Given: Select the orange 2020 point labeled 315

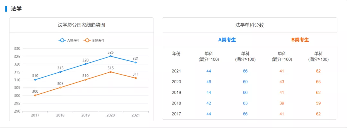Looking at the screenshot, I should (x=111, y=72).
